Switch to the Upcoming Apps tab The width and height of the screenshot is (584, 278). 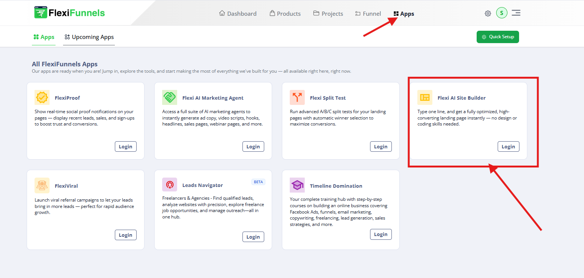[x=89, y=37]
